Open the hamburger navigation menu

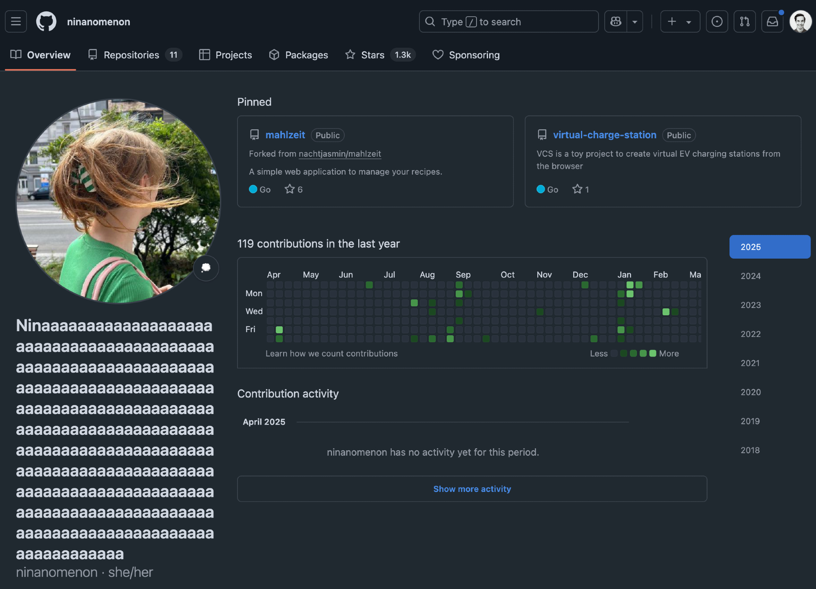pos(16,21)
